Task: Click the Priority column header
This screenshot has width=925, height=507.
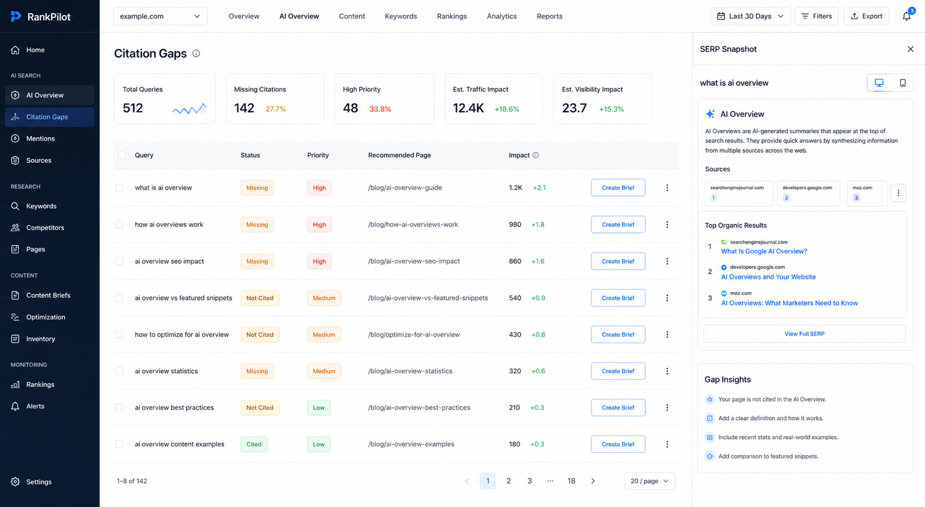Action: click(x=318, y=155)
